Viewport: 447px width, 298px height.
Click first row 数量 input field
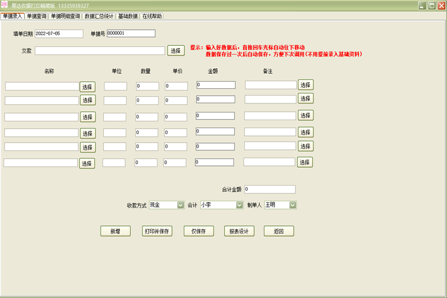click(x=148, y=86)
